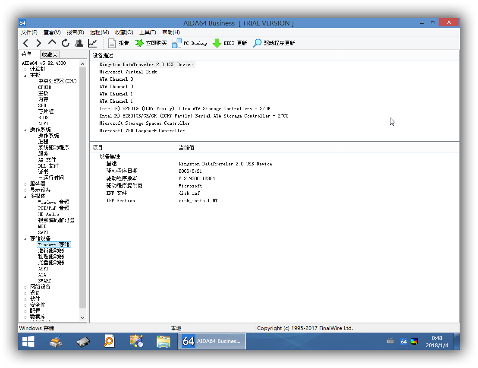478x368 pixels.
Task: Open File Explorer folder taskbar icon
Action: (164, 342)
